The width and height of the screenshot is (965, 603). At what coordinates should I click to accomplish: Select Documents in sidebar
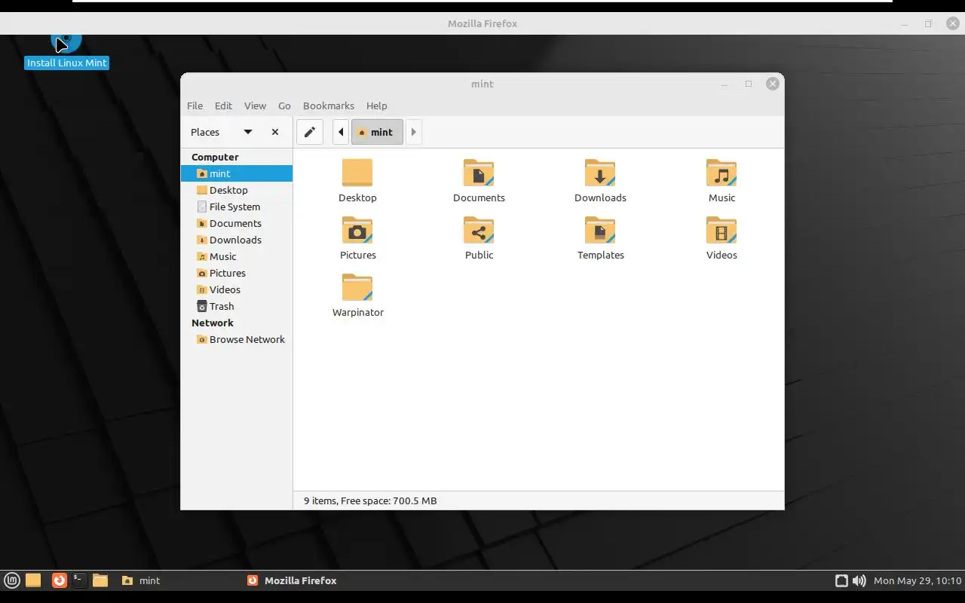coord(237,223)
